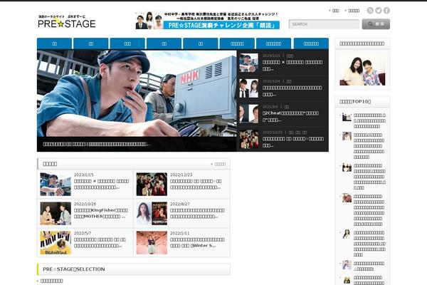Open the TOP10 ranking section header

pyautogui.click(x=362, y=101)
